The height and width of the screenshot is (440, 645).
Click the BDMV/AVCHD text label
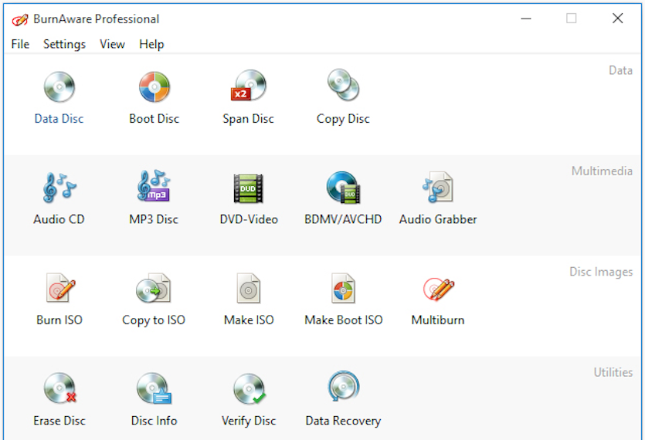[343, 219]
